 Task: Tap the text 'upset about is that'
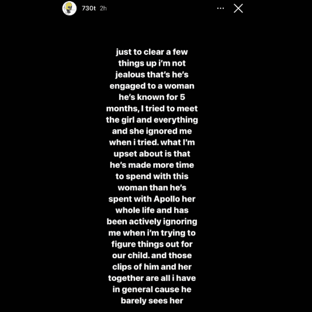(152, 154)
